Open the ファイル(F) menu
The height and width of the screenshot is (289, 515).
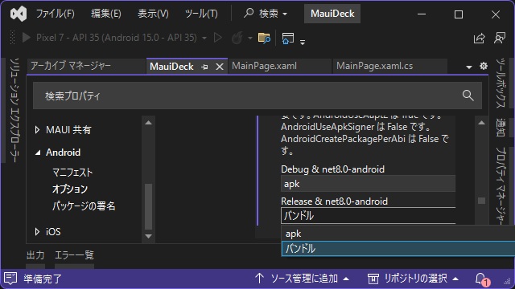point(56,14)
